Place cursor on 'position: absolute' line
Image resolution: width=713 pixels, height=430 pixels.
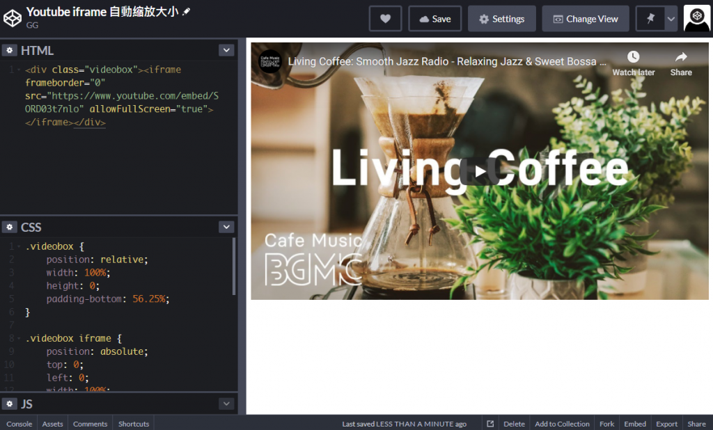pos(97,351)
